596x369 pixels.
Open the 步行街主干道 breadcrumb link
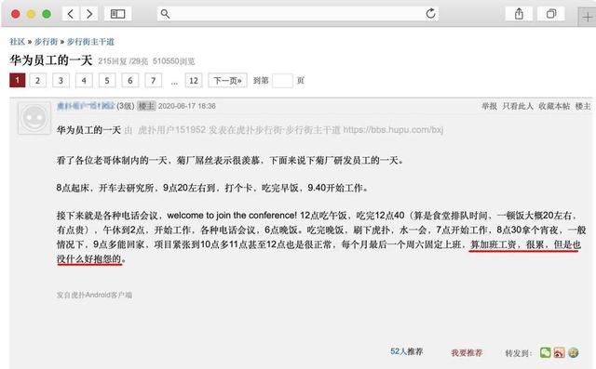click(x=90, y=42)
